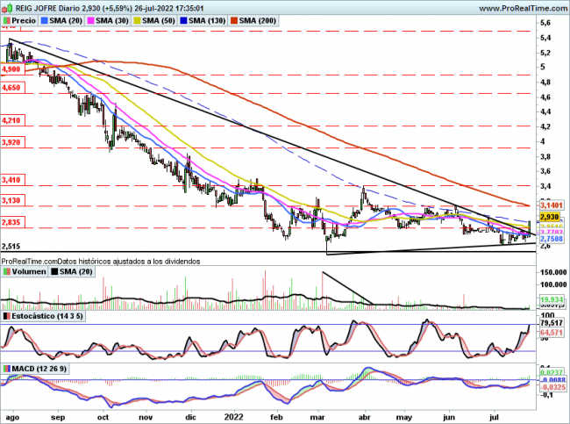Click the red SMA (200) color square
The image size is (570, 424).
[234, 21]
